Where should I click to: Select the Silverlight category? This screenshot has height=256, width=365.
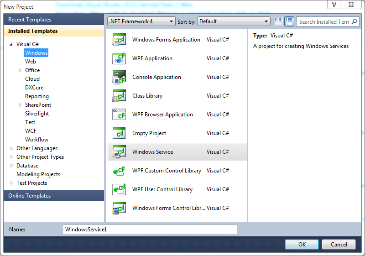pyautogui.click(x=37, y=114)
